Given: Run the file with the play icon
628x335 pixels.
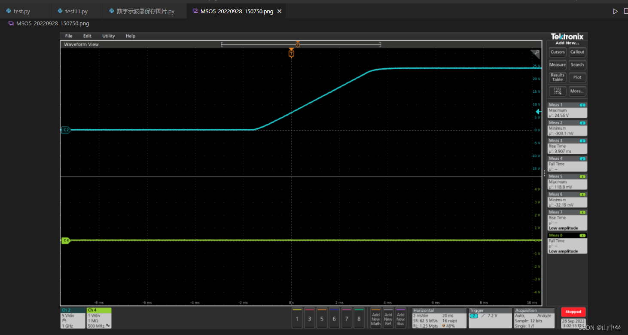Looking at the screenshot, I should [x=615, y=11].
